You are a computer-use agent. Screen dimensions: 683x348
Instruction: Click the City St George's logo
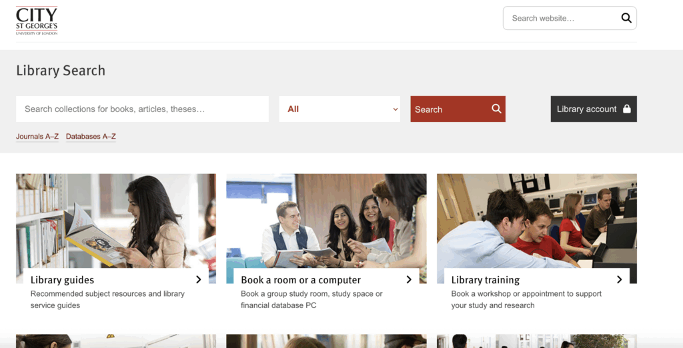37,21
